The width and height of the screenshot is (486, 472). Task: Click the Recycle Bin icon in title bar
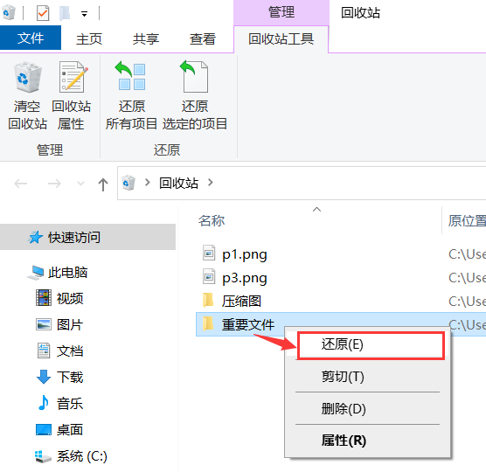click(x=9, y=13)
